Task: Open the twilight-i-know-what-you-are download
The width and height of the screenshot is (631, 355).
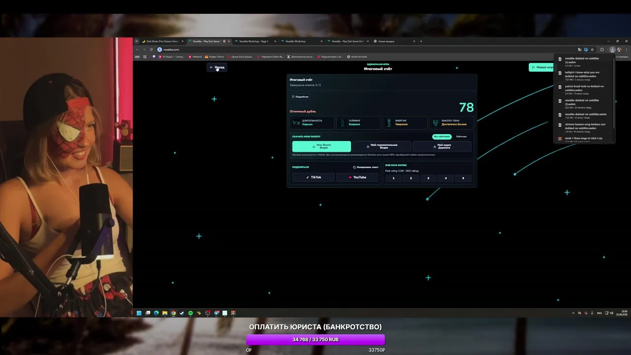Action: pyautogui.click(x=584, y=75)
